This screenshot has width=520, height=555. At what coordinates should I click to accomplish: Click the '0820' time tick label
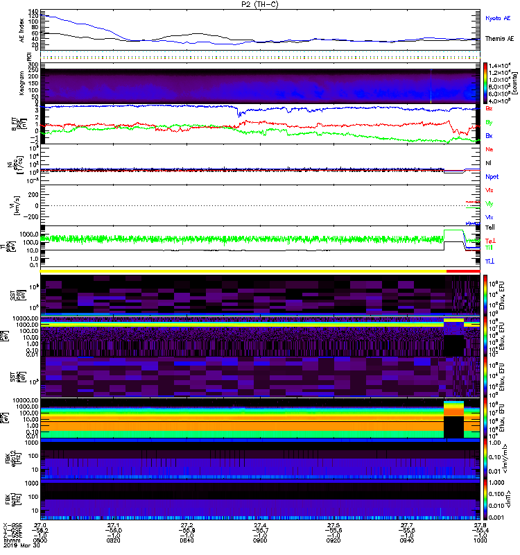[113, 540]
